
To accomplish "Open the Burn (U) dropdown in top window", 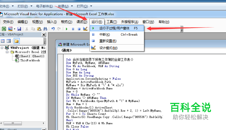I will pyautogui.click(x=66, y=6).
